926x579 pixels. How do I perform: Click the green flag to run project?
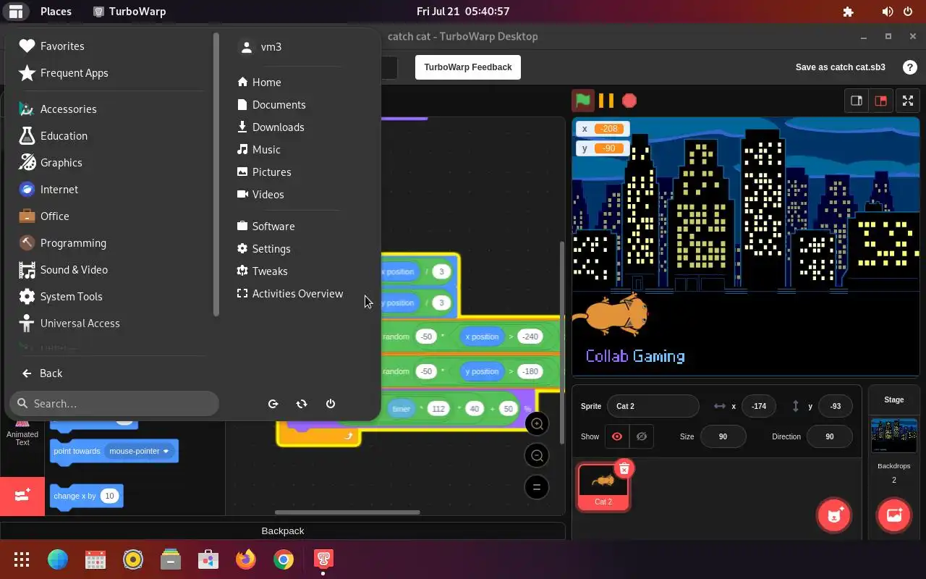coord(582,101)
